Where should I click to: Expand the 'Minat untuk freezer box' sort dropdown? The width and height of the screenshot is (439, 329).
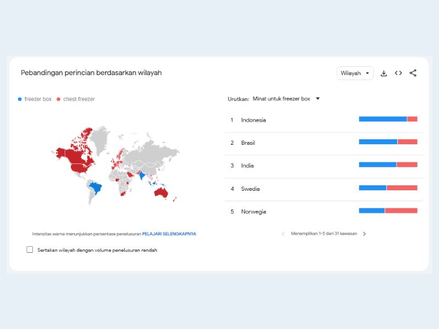click(x=286, y=99)
